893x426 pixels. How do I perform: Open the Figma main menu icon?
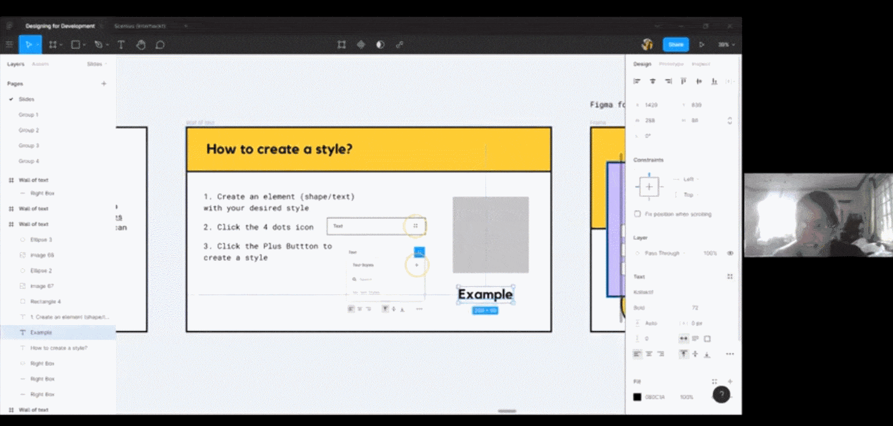point(9,45)
